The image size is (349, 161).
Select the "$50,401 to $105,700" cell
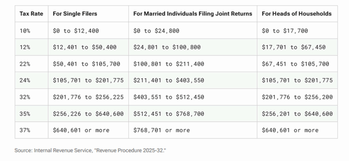(87, 64)
